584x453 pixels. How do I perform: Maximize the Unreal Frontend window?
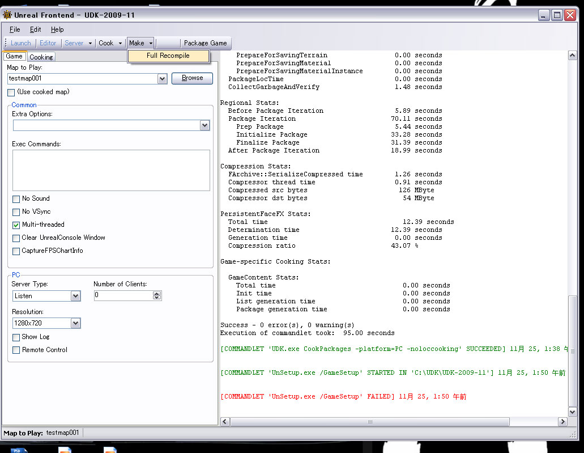point(557,15)
